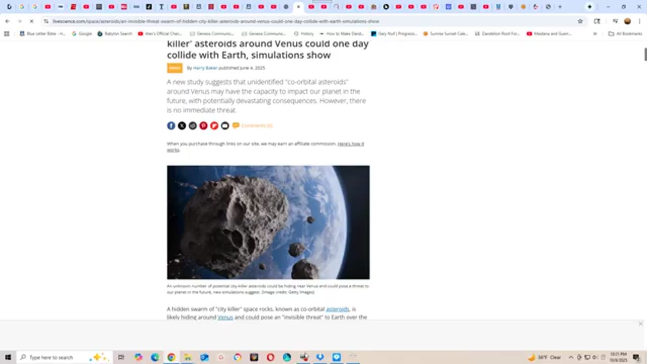The image size is (647, 364).
Task: Share article on X
Action: point(182,125)
